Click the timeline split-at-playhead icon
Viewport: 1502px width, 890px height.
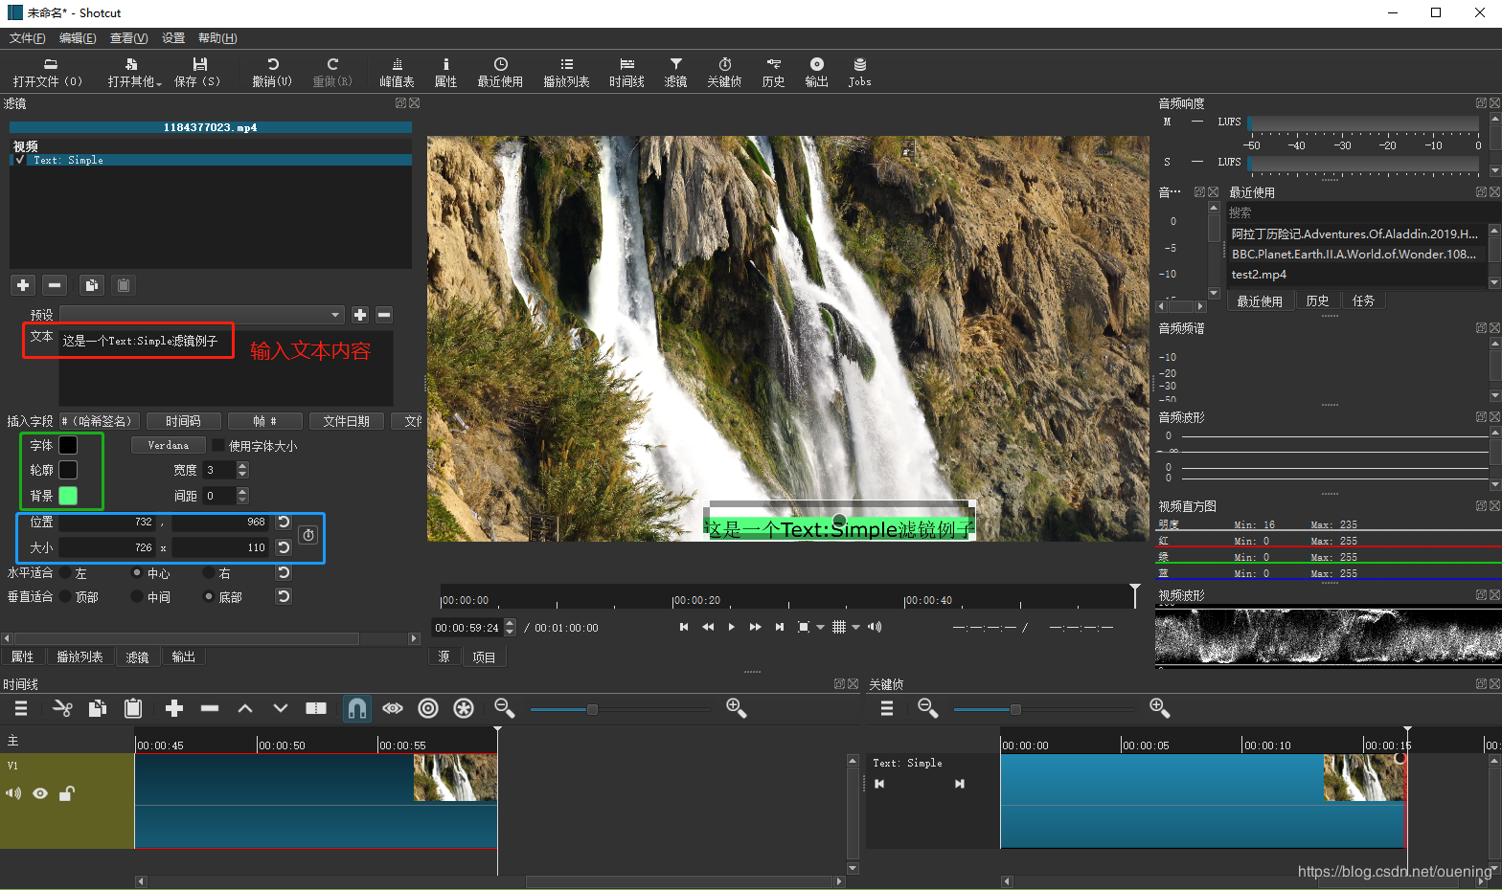(x=316, y=708)
